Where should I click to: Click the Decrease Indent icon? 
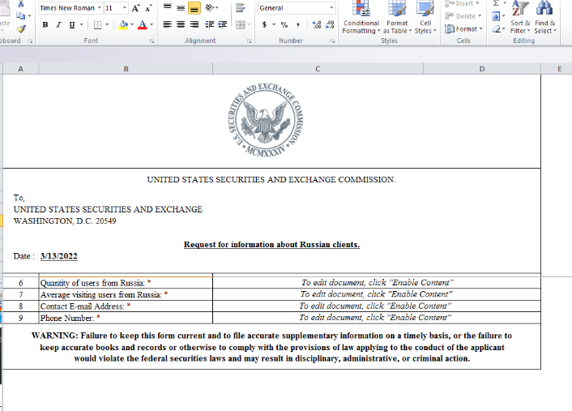(x=209, y=24)
